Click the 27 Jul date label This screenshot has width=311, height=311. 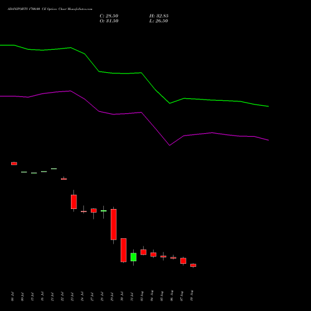coord(92,297)
